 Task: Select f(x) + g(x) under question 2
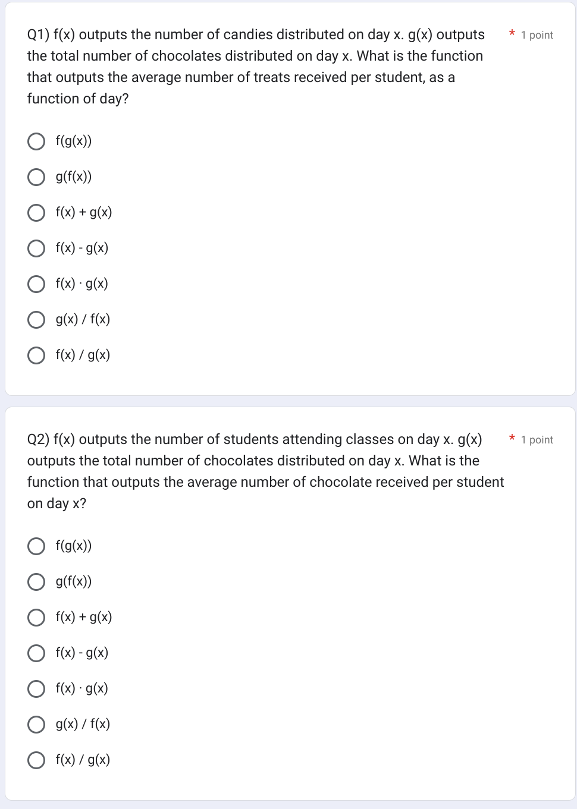pos(36,617)
